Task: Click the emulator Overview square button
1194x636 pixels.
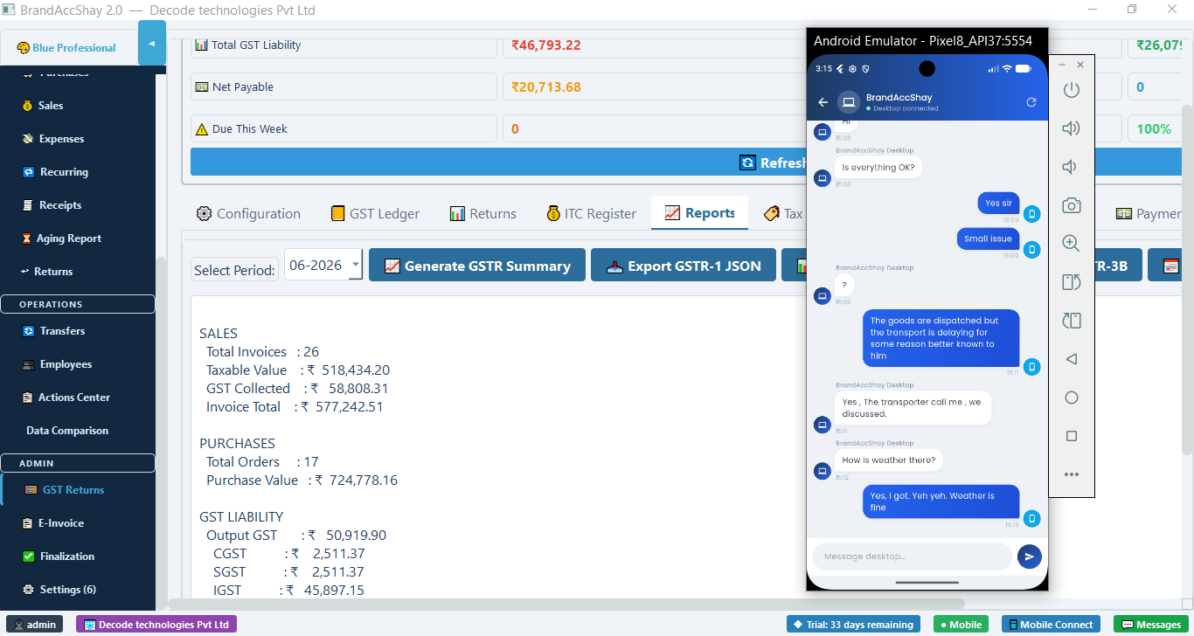Action: click(x=1071, y=436)
